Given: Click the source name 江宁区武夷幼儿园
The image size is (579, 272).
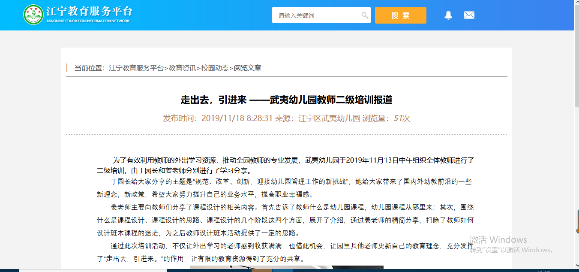Looking at the screenshot, I should pyautogui.click(x=329, y=118).
